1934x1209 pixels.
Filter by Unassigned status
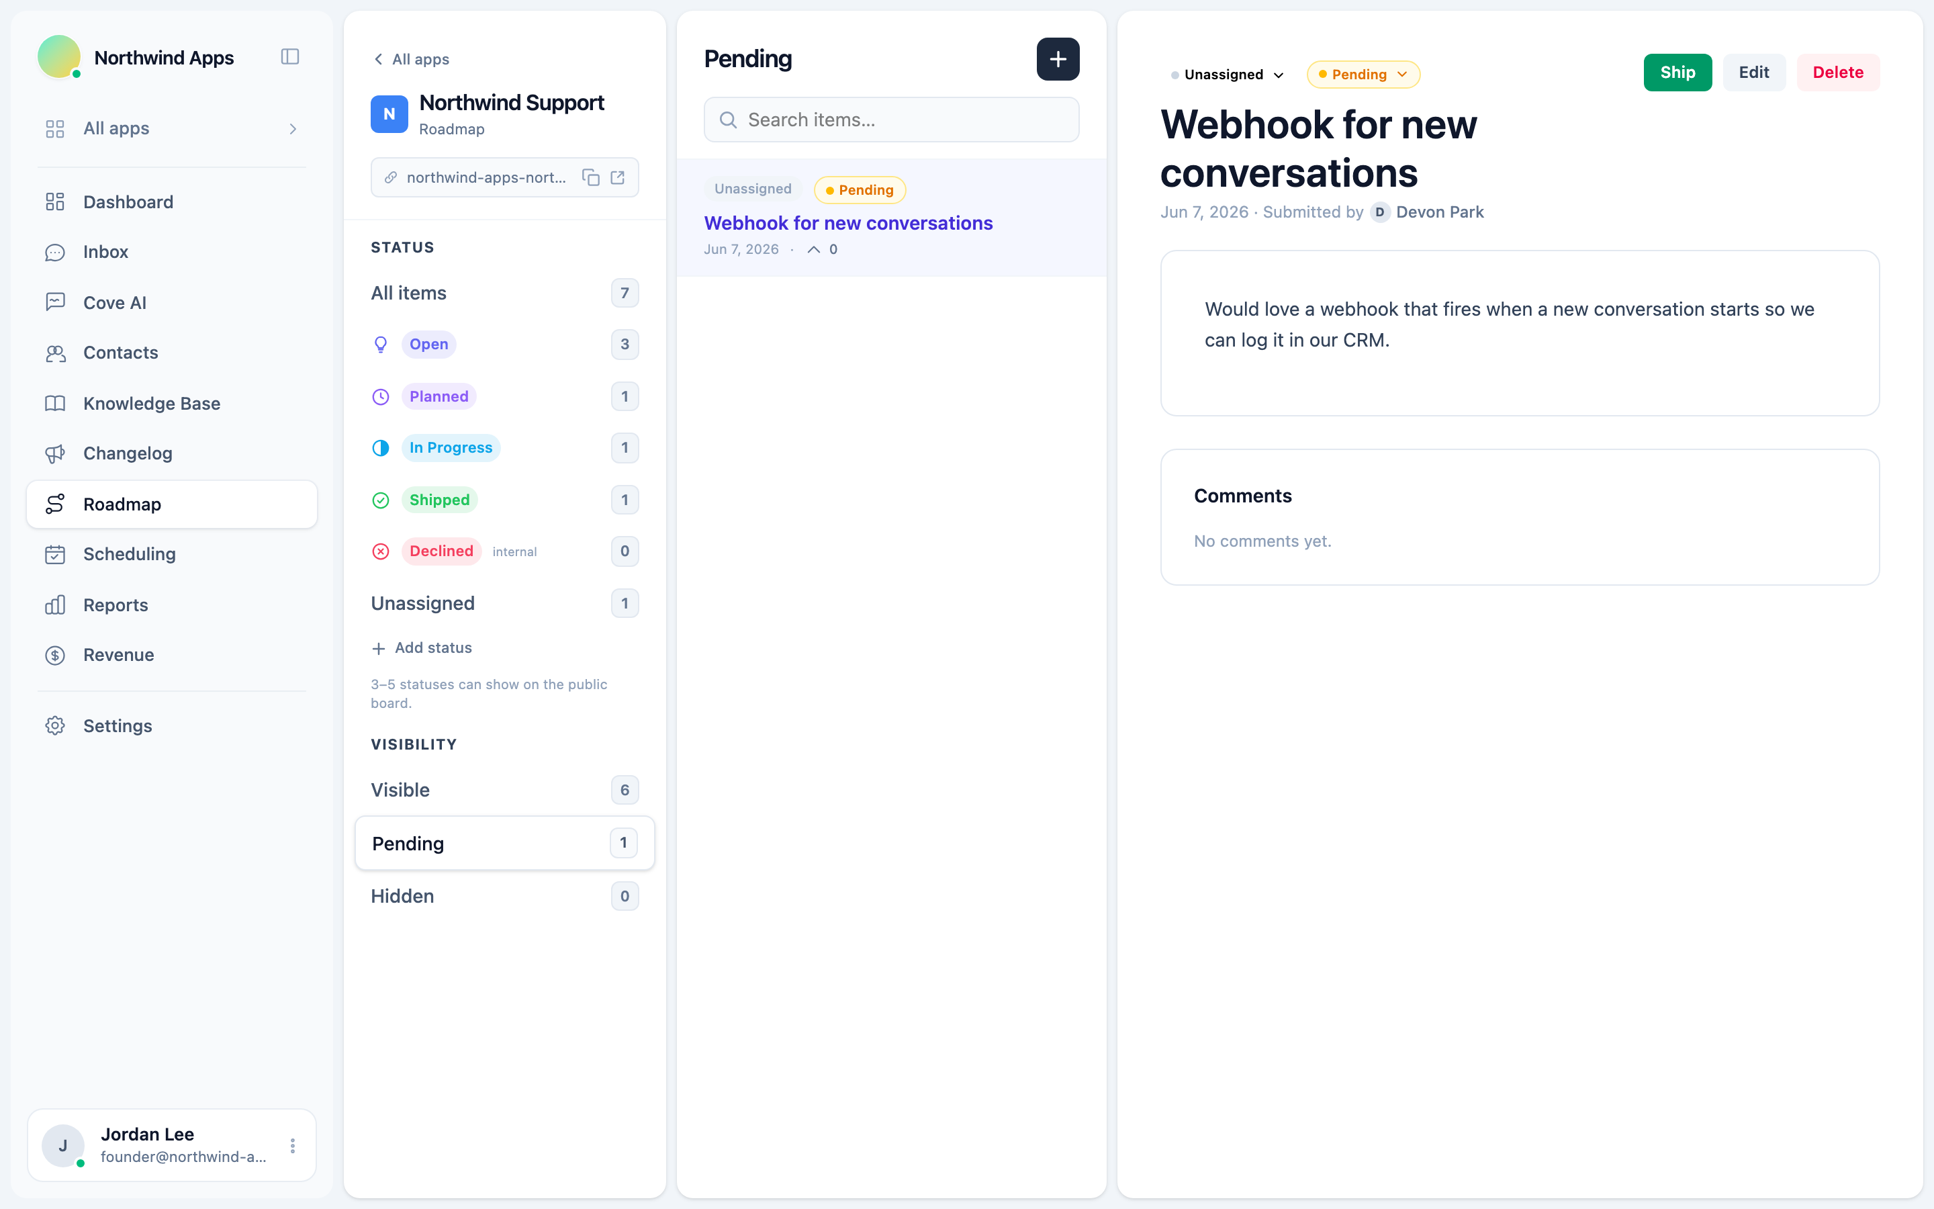(504, 604)
